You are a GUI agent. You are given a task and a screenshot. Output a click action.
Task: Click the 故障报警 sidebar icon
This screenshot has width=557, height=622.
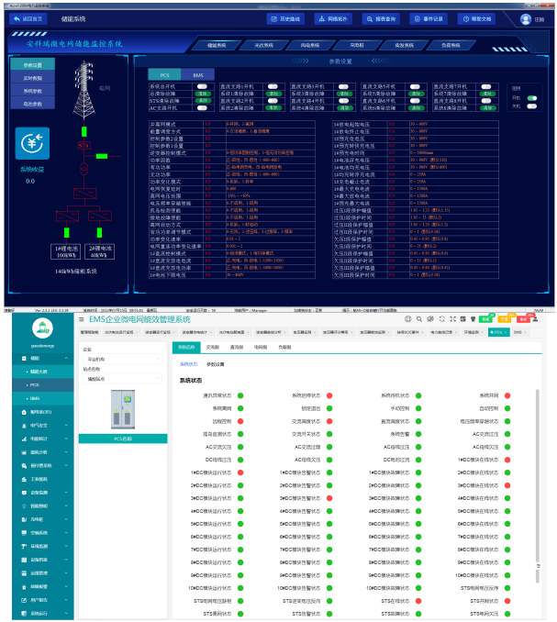(24, 587)
